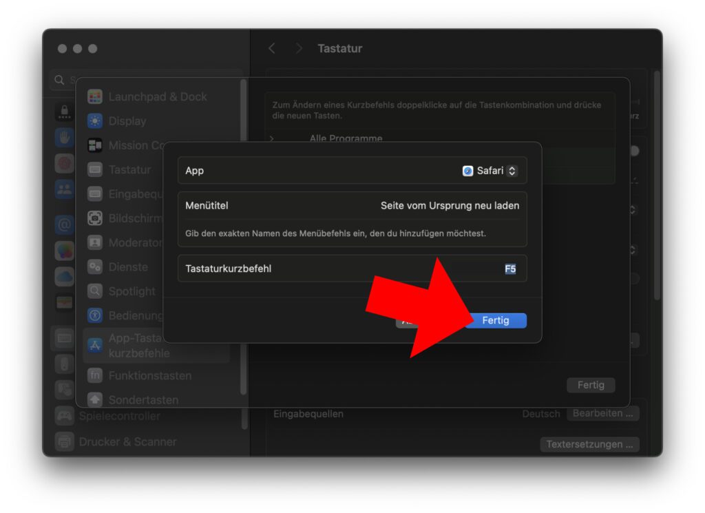Viewport: 705px width, 513px height.
Task: Click the Mission Control icon
Action: coord(95,145)
